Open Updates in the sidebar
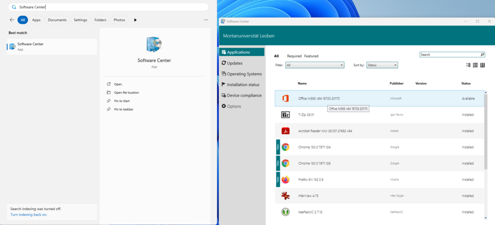Image resolution: width=495 pixels, height=225 pixels. (x=241, y=63)
